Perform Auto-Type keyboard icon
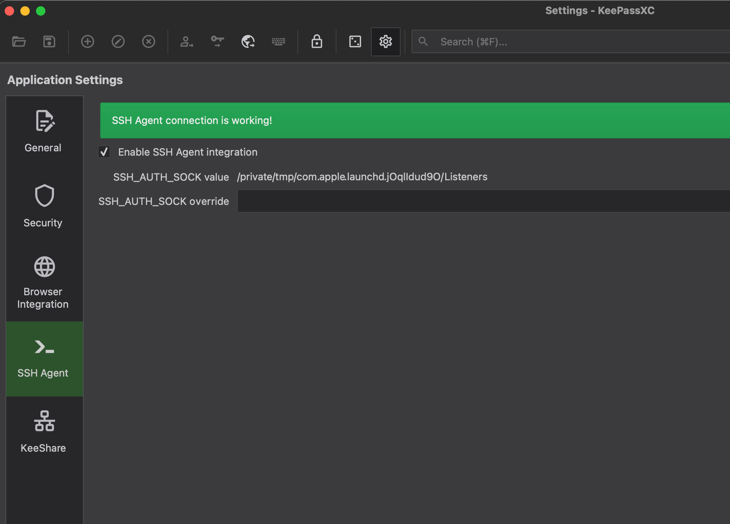Viewport: 730px width, 524px height. pyautogui.click(x=279, y=41)
